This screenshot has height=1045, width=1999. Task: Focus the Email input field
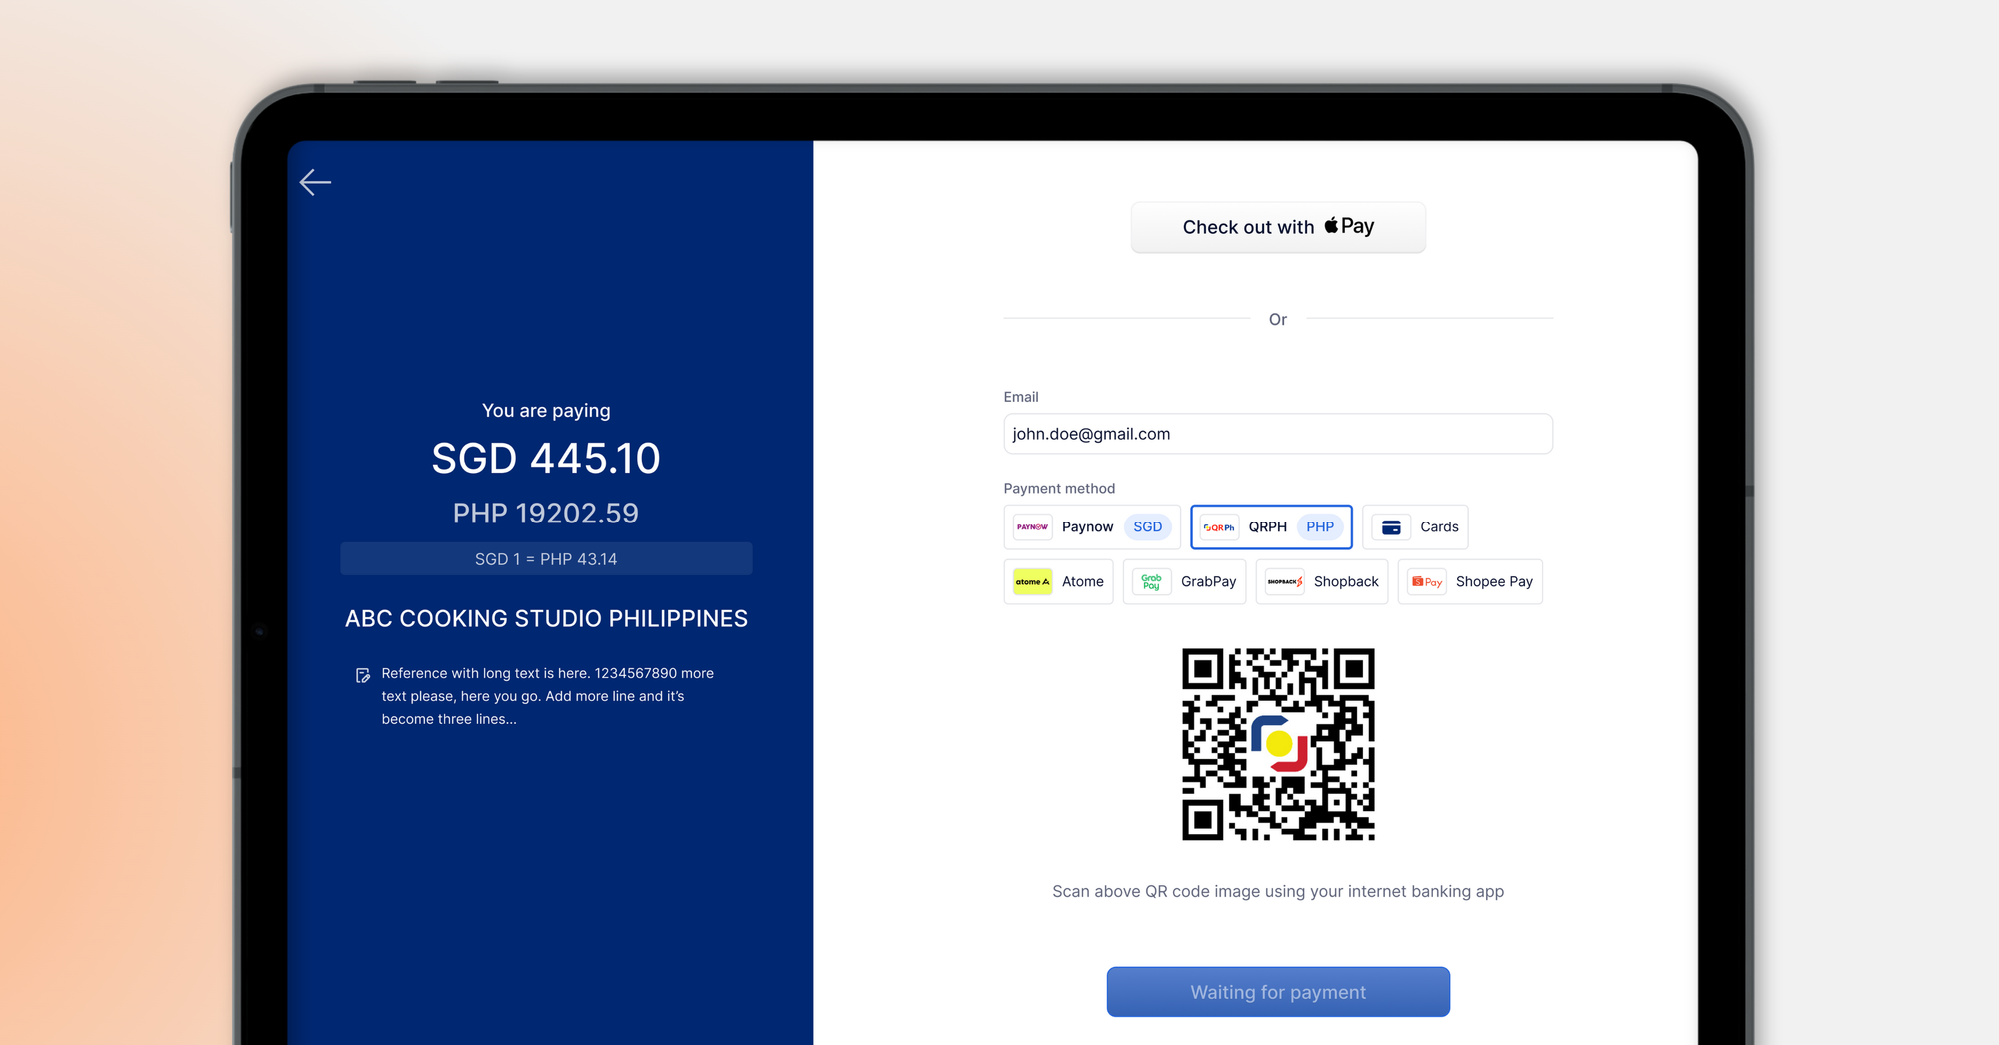[x=1278, y=434]
